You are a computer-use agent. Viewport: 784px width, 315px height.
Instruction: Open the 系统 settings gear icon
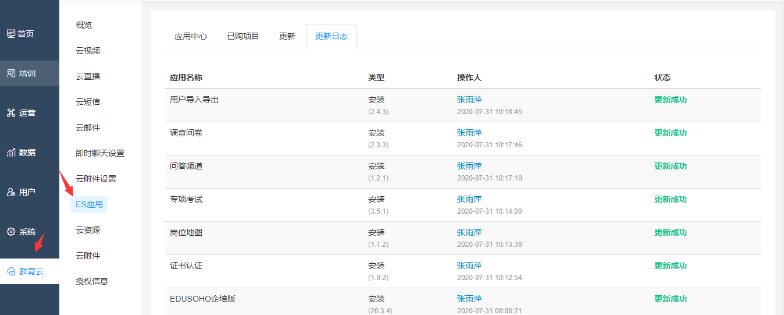coord(11,232)
